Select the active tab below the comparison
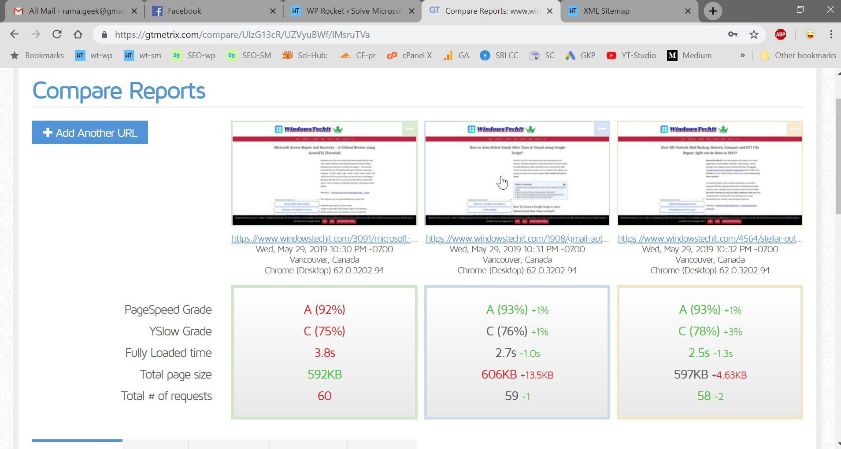 (77, 444)
